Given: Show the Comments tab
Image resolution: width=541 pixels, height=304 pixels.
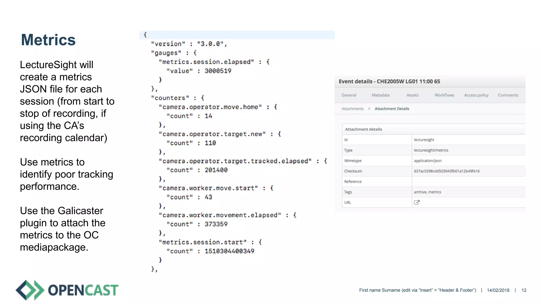Looking at the screenshot, I should [x=508, y=95].
